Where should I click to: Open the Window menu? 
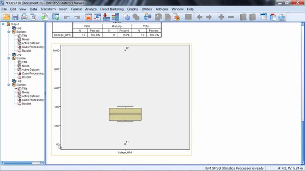(x=177, y=9)
